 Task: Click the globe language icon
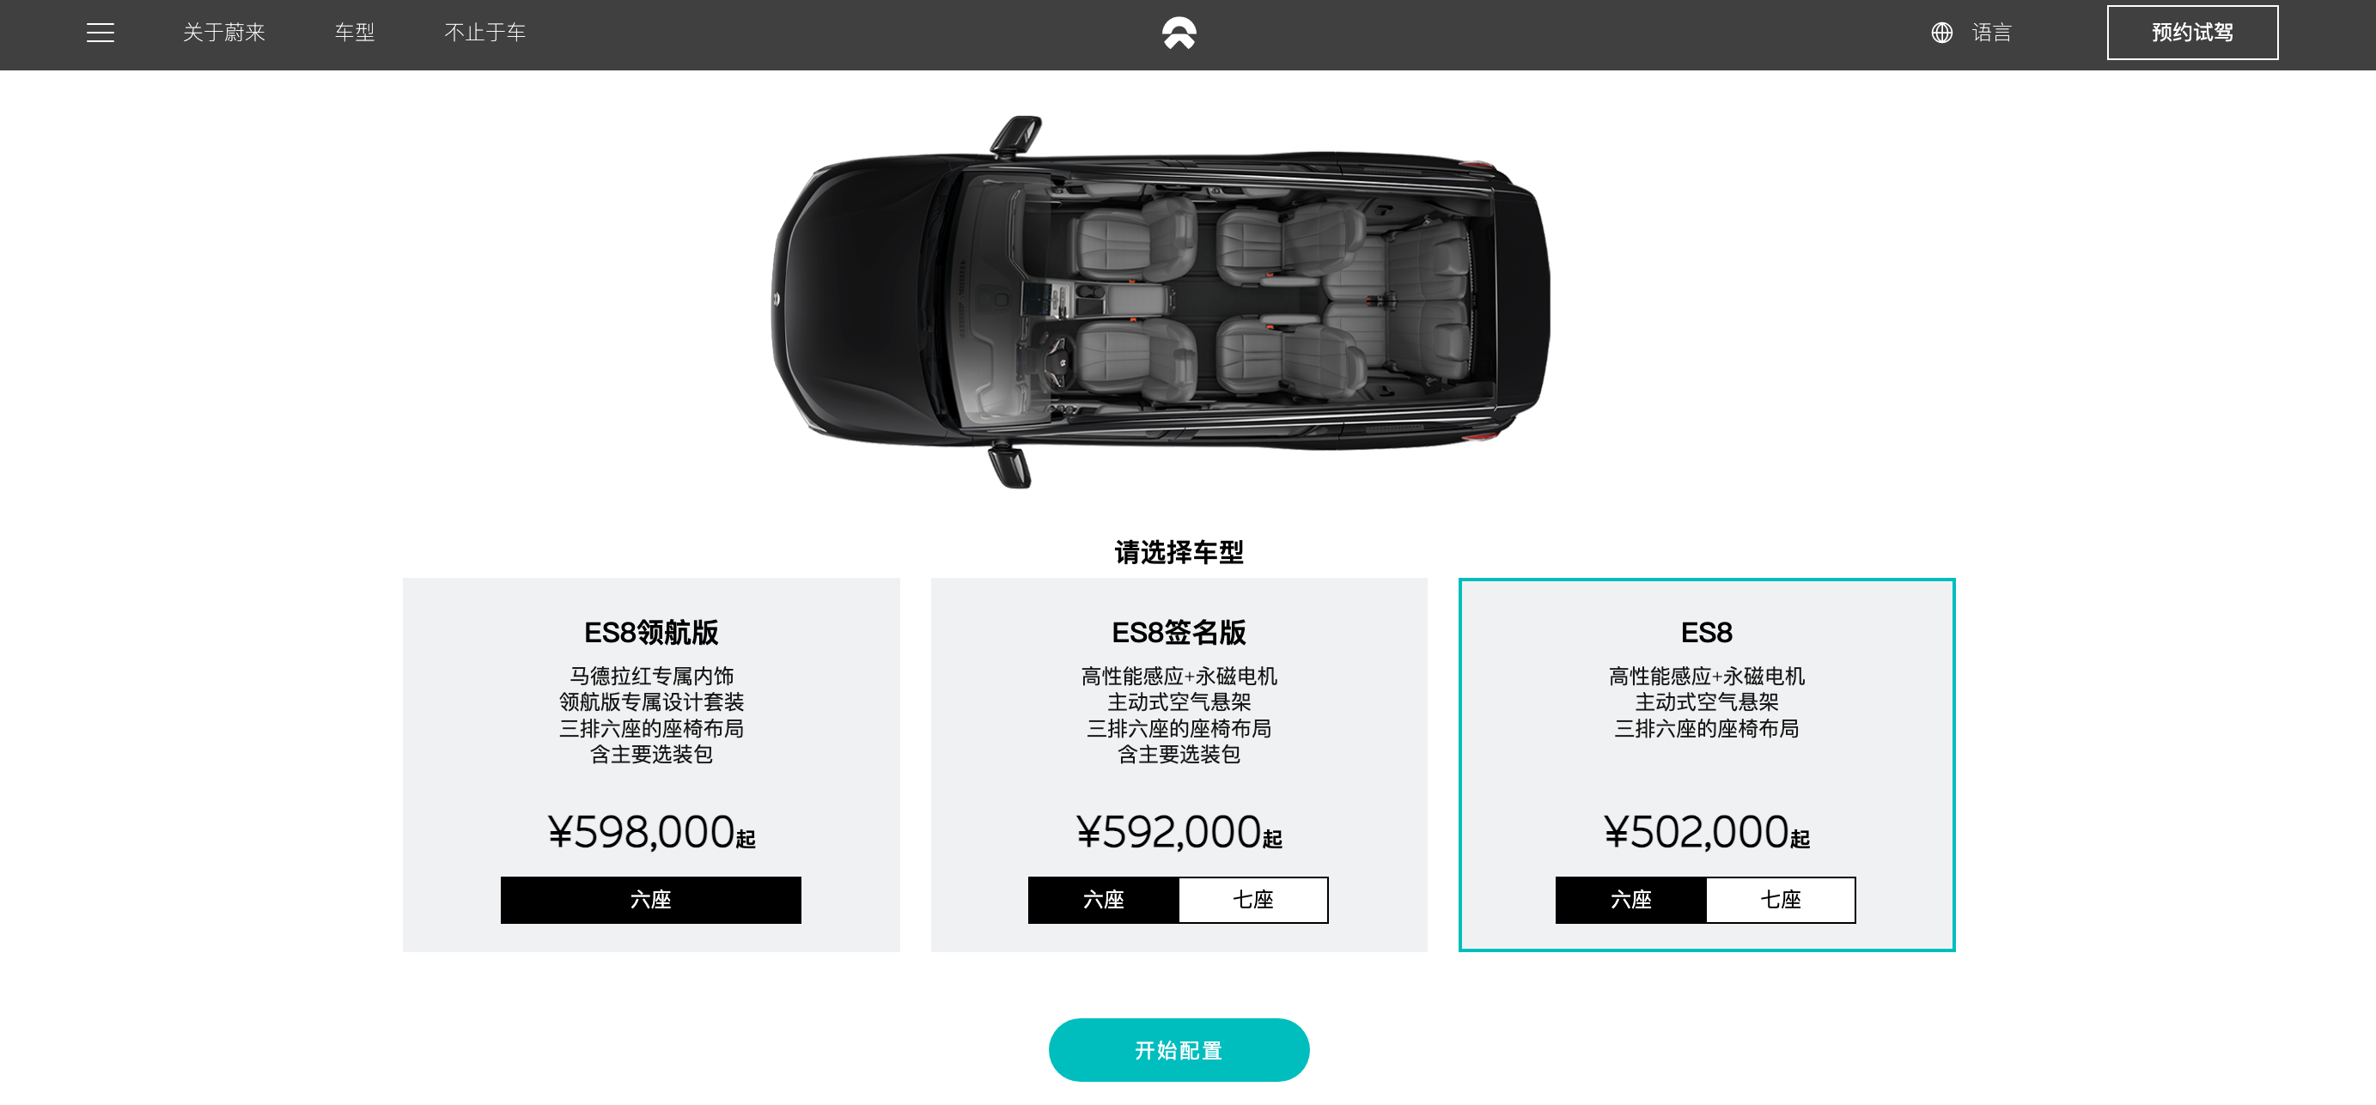[1941, 33]
